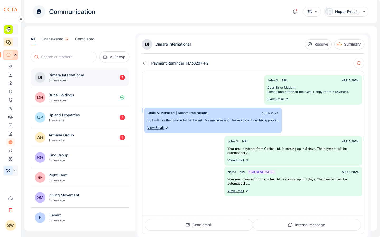The width and height of the screenshot is (380, 237).
Task: Select Upland Properties conversation
Action: pyautogui.click(x=80, y=117)
